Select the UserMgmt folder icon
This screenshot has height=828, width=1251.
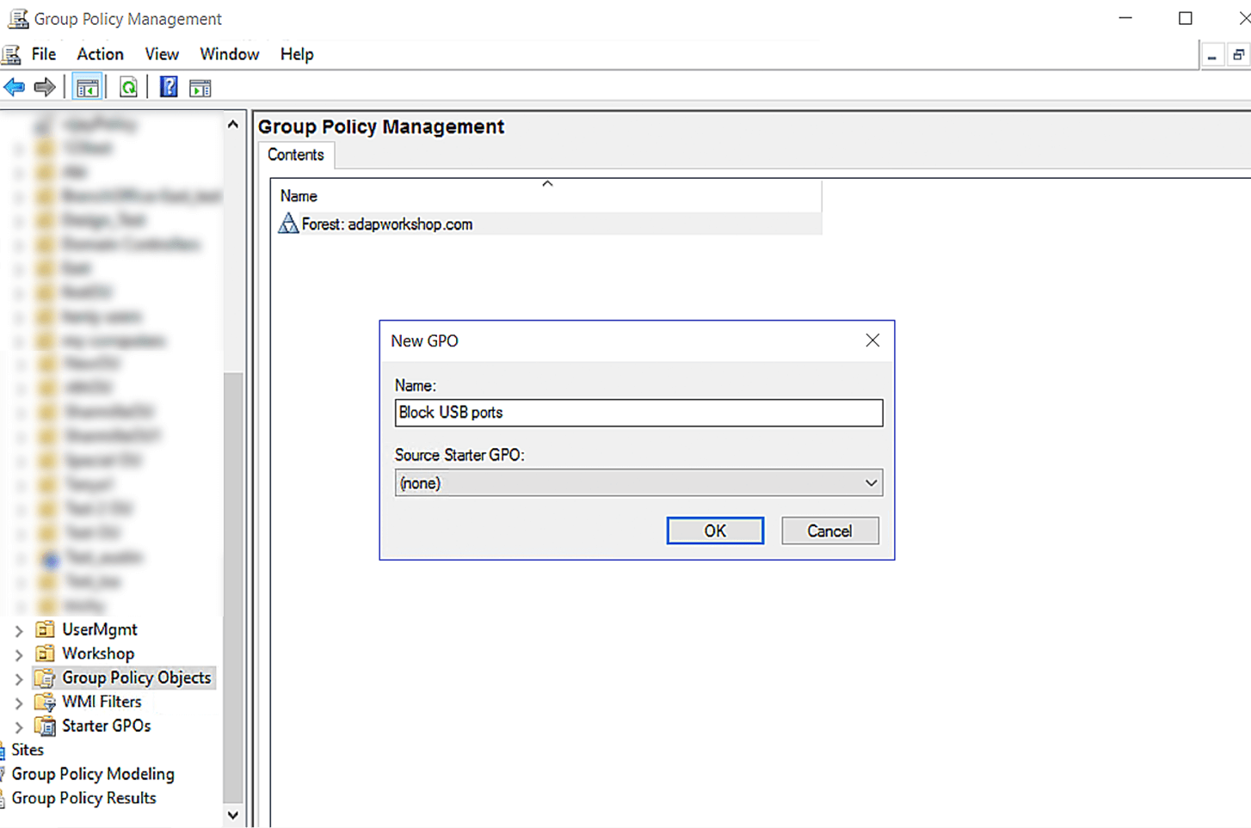(x=46, y=629)
